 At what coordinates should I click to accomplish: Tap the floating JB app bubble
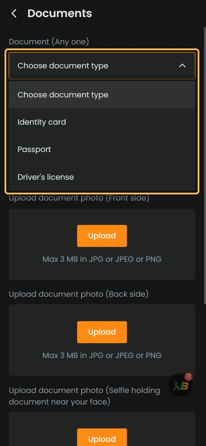click(180, 385)
